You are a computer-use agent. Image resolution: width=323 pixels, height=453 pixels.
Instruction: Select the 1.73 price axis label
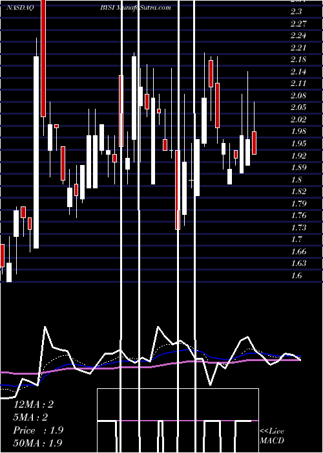click(x=298, y=228)
